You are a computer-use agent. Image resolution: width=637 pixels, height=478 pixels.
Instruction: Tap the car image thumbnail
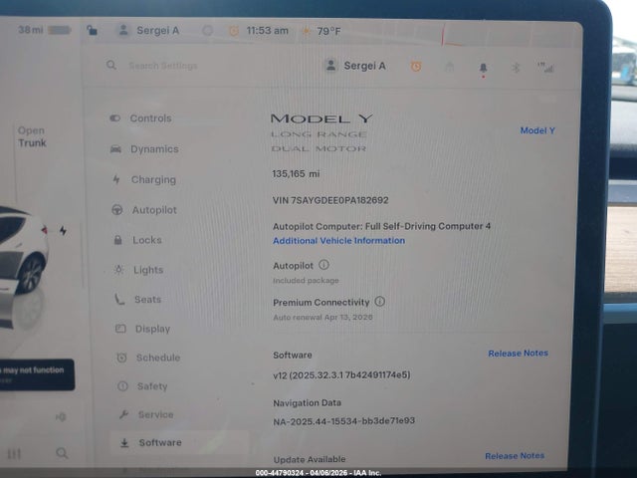point(22,252)
